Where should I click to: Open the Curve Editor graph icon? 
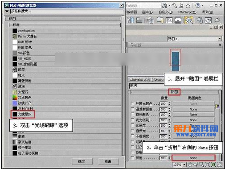169,20
